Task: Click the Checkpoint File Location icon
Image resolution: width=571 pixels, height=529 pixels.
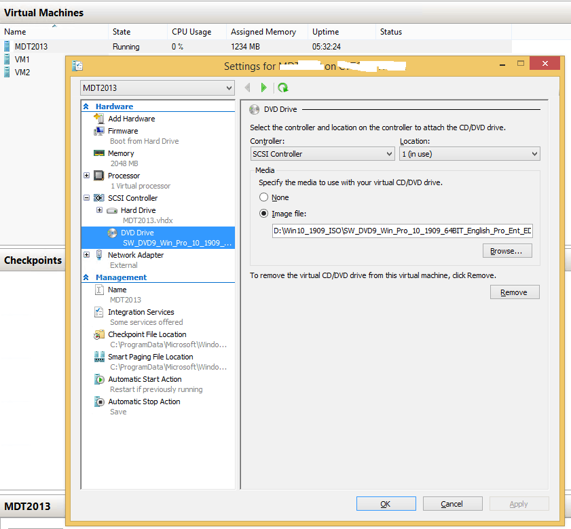Action: (x=98, y=334)
